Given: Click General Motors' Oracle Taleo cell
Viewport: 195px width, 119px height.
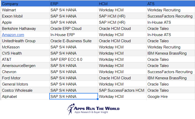Looking at the screenshot, I should point(171,84).
